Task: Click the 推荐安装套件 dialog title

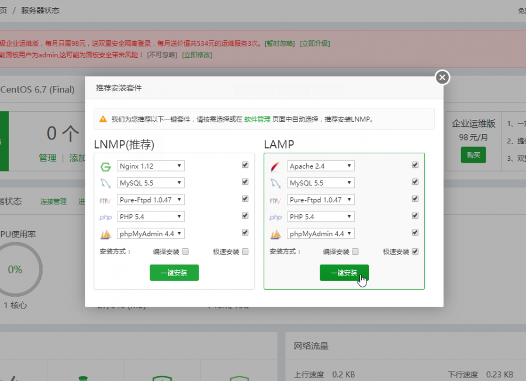Action: (x=119, y=88)
